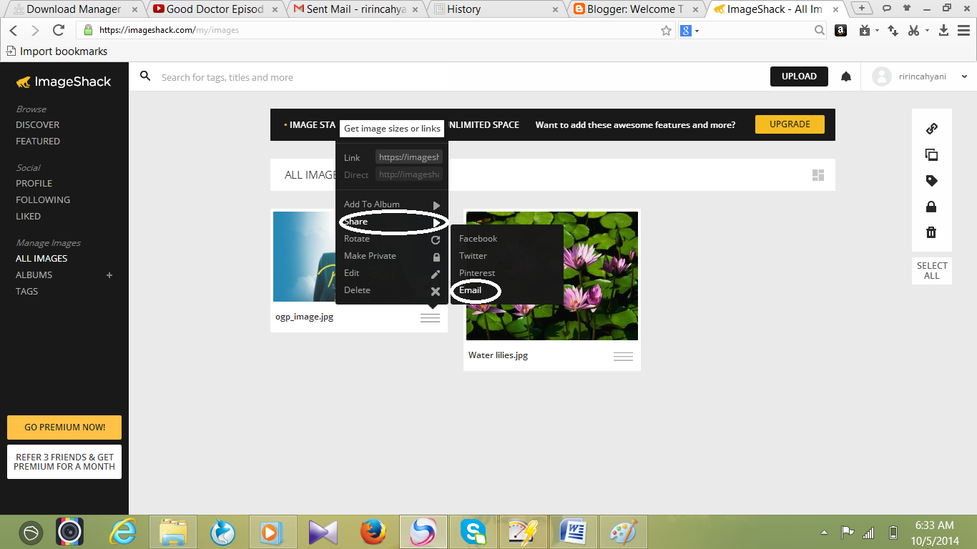This screenshot has height=549, width=977.
Task: Click the scissors snapshot tool icon
Action: [913, 30]
